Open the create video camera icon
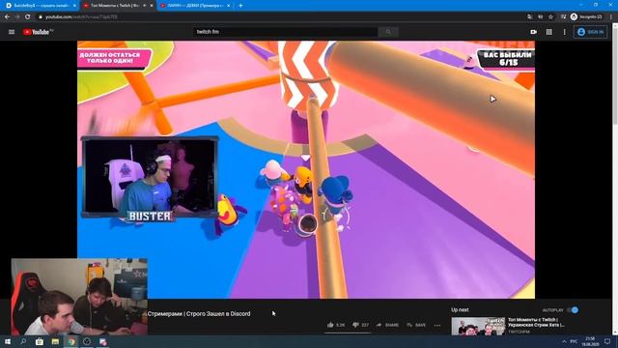Screen dimensions: 618x348 (533, 32)
